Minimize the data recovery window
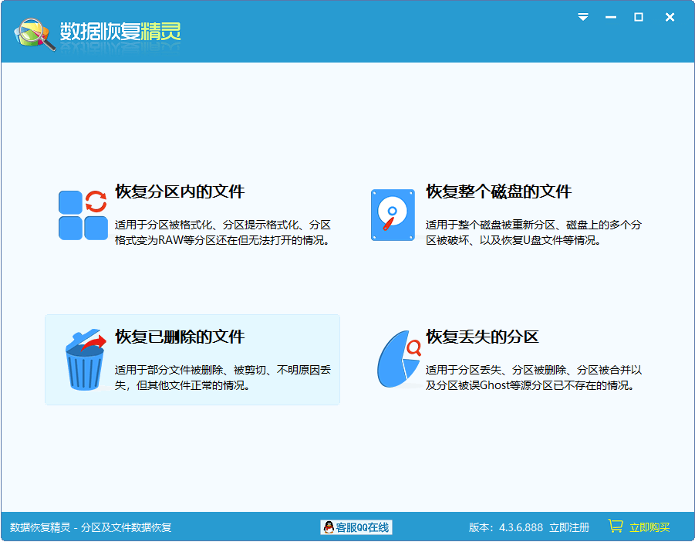Viewport: 695px width, 542px height. (x=611, y=17)
